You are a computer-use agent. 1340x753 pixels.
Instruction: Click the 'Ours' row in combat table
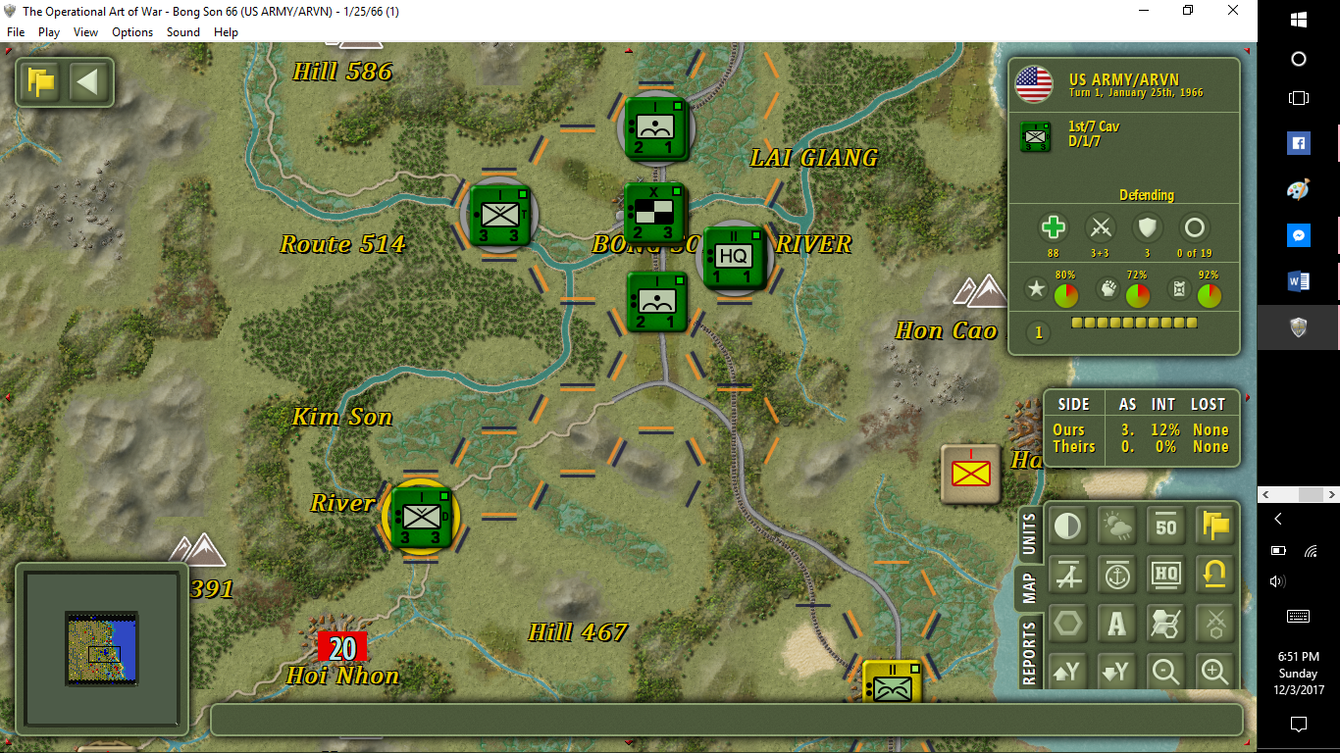pyautogui.click(x=1140, y=429)
